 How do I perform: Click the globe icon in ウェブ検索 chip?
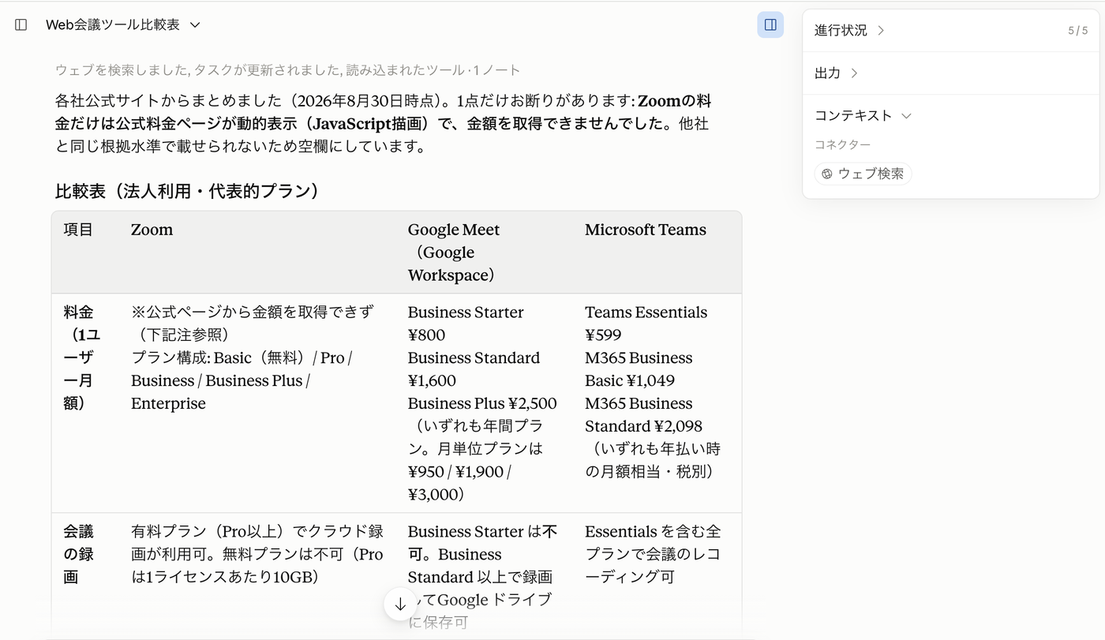[827, 174]
